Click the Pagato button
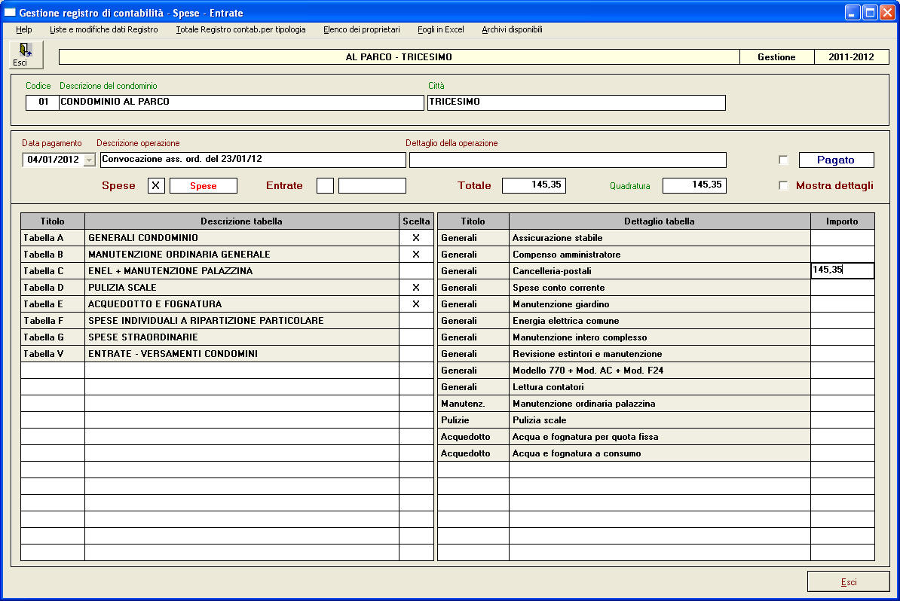 point(836,160)
